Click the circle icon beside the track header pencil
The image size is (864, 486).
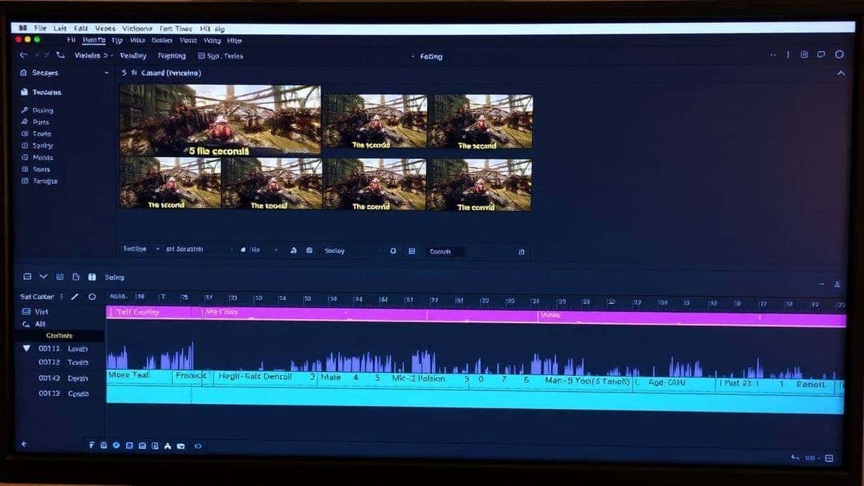pos(91,297)
